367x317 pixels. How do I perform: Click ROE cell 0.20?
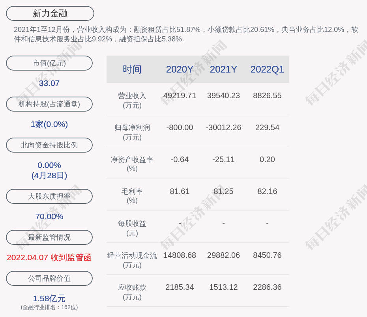click(267, 159)
